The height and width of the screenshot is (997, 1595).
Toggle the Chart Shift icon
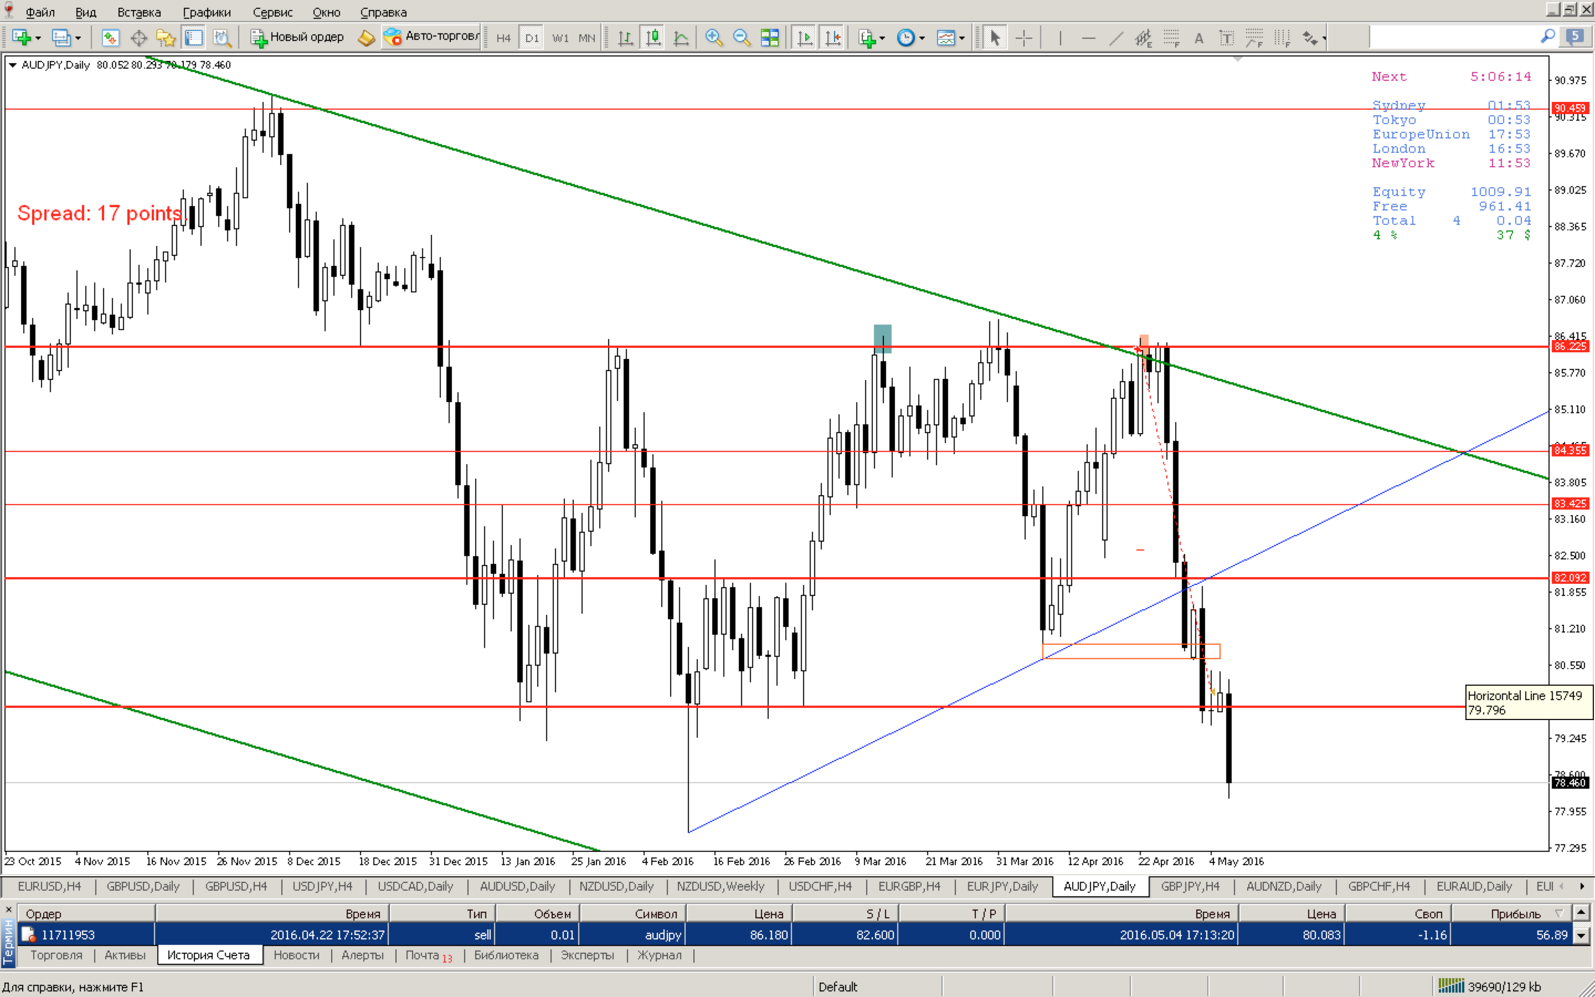833,38
